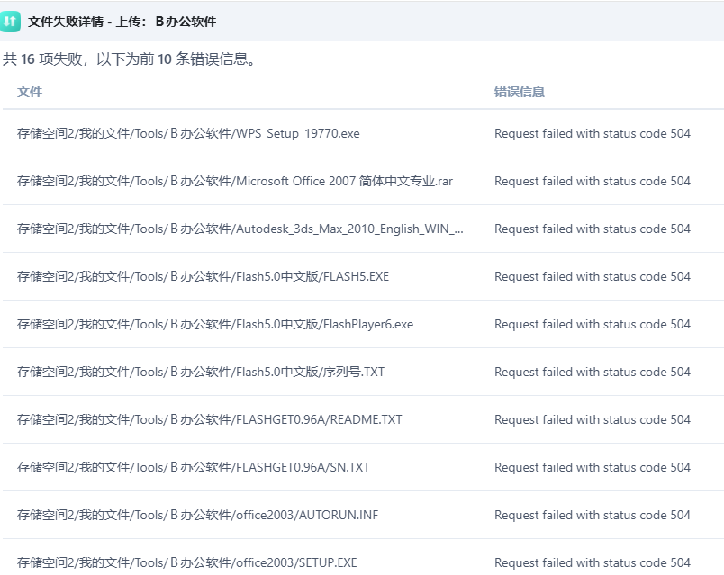Click the green upload transfer icon

pyautogui.click(x=10, y=22)
